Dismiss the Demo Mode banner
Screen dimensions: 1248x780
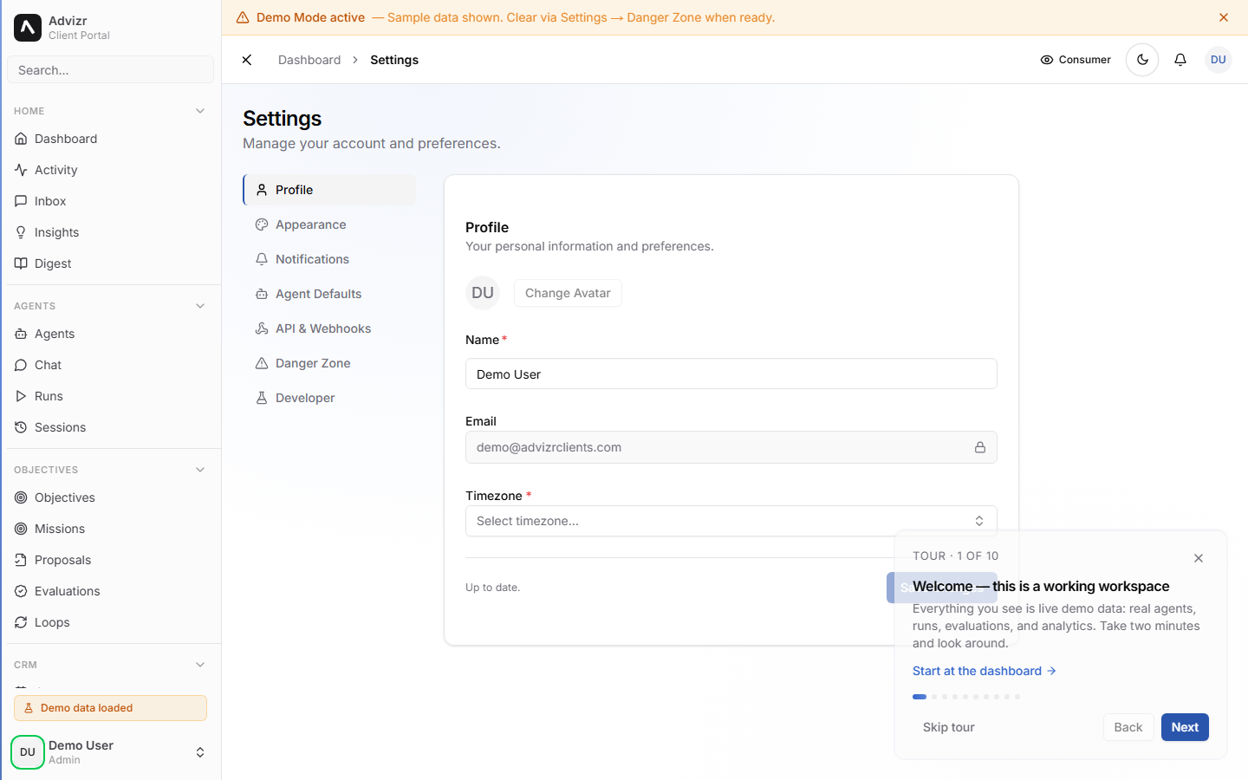[x=1224, y=17]
